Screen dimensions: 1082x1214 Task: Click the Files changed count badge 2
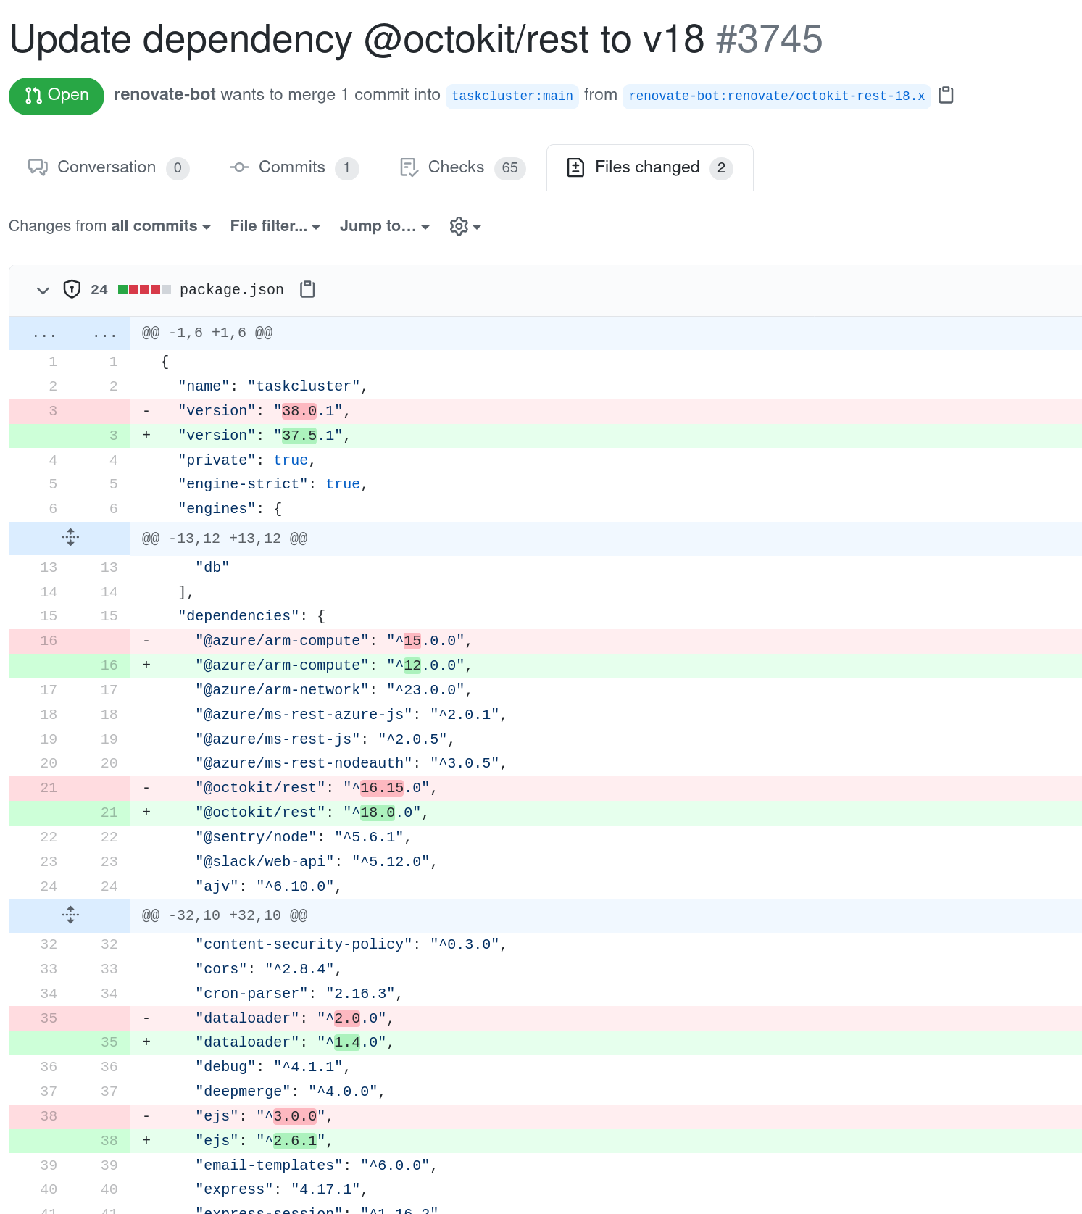(x=721, y=168)
